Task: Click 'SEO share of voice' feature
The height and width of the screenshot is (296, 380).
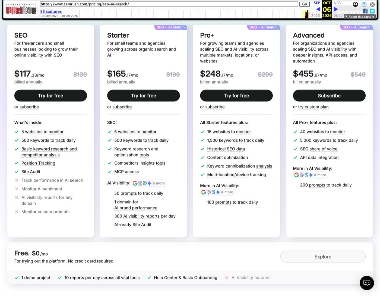Action: coord(319,149)
